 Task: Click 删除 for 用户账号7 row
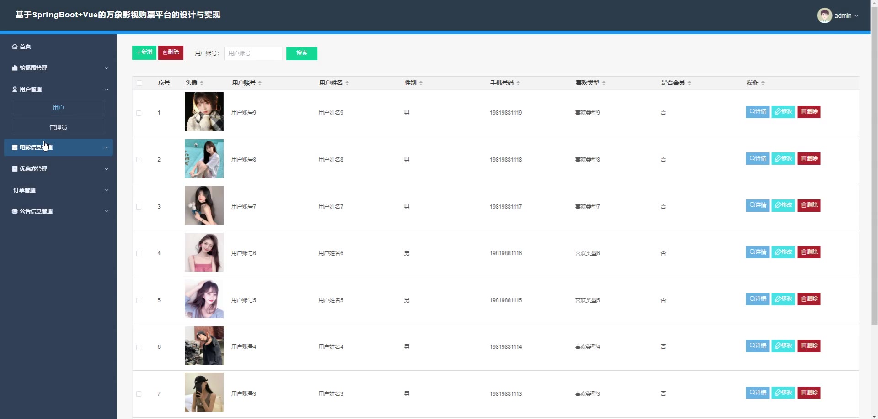tap(809, 205)
